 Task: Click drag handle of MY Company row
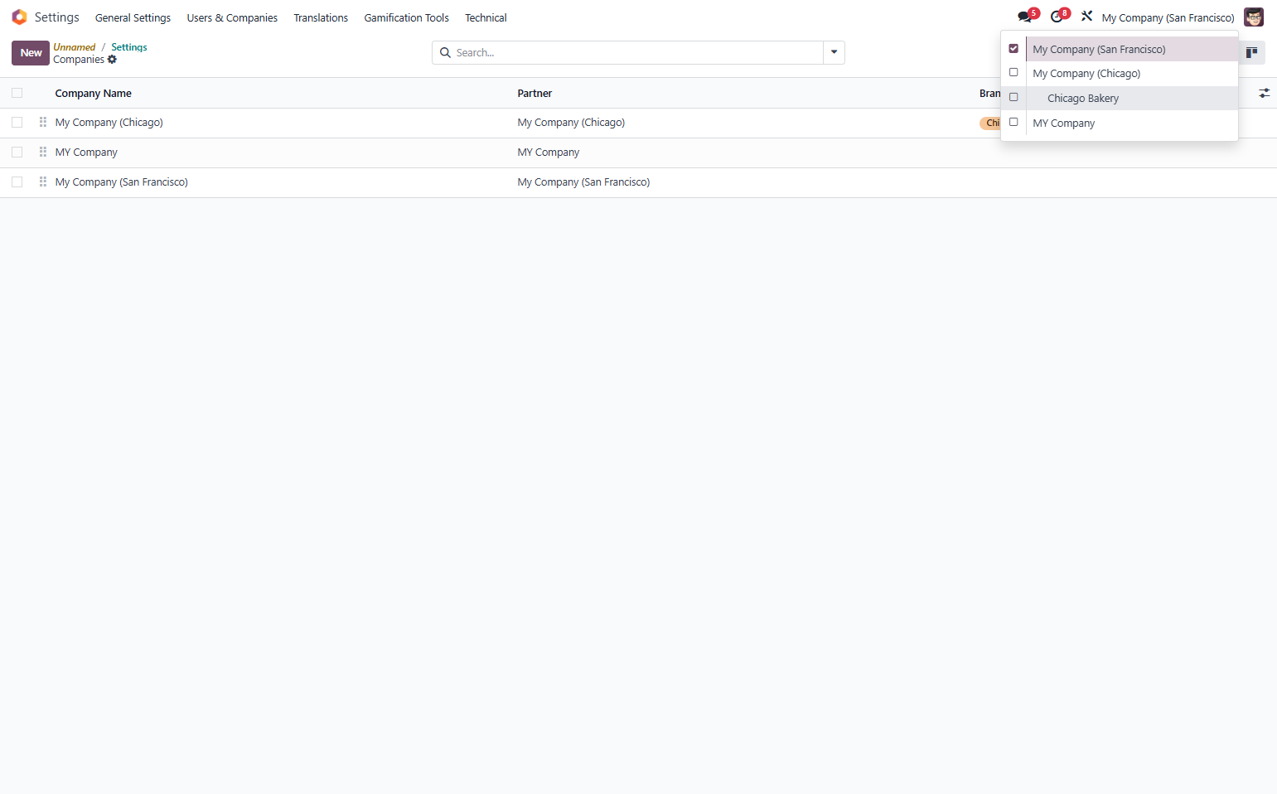[43, 152]
